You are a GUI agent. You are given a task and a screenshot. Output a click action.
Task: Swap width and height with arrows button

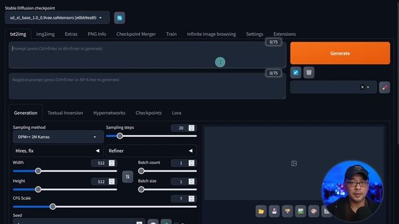127,177
